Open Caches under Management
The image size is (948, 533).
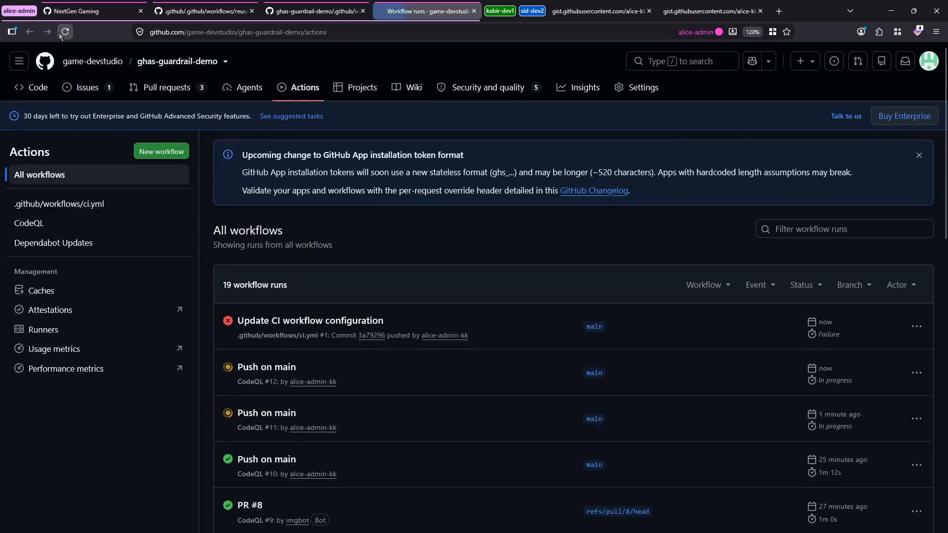pyautogui.click(x=99, y=291)
